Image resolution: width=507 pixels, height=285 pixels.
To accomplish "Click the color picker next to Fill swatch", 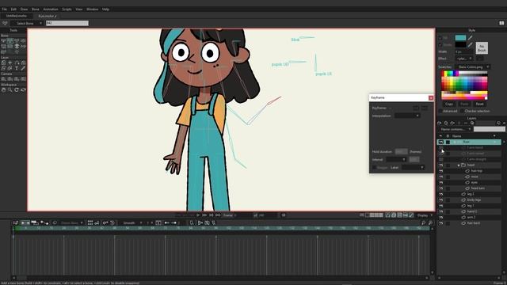I will tap(470, 38).
